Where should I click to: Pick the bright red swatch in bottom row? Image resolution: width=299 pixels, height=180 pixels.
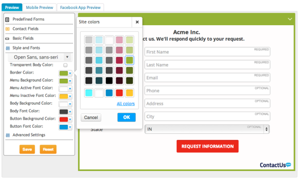(x=120, y=93)
